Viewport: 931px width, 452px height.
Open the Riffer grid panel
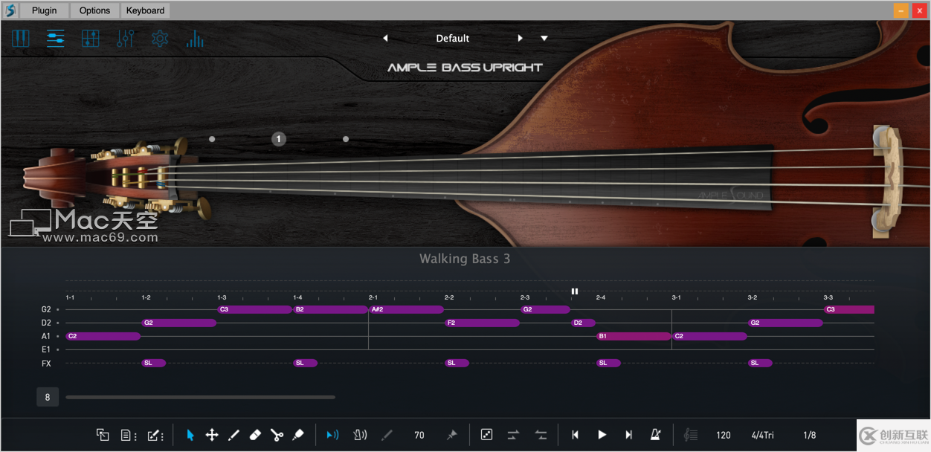pos(90,38)
